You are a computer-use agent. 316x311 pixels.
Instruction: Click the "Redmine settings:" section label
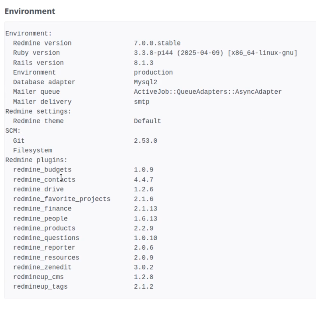point(38,111)
